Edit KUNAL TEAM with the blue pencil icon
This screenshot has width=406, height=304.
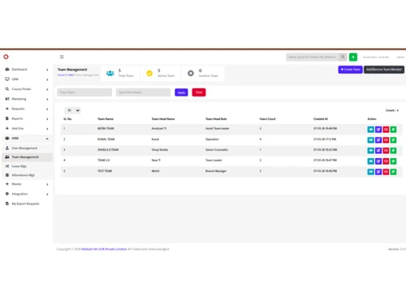378,140
